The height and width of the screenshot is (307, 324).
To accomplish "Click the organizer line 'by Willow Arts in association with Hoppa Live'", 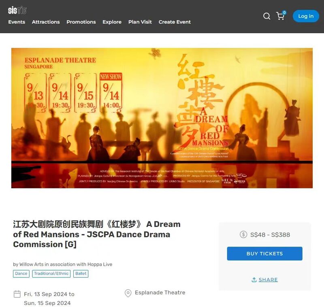I will coord(63,264).
